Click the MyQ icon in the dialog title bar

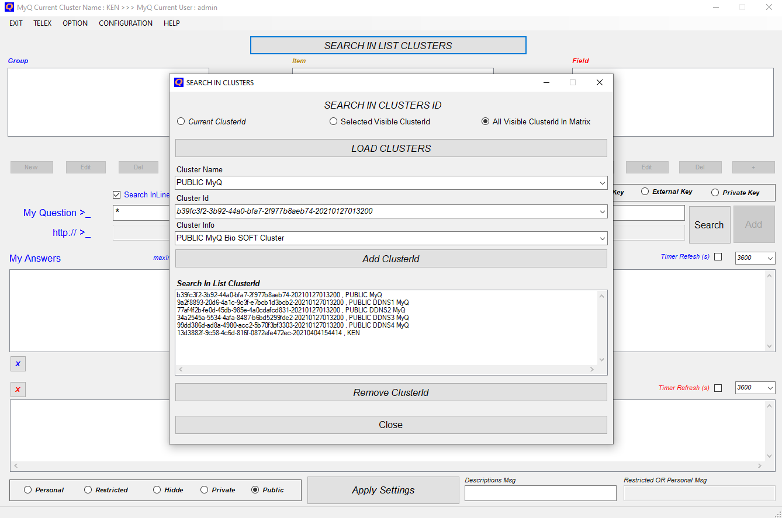[179, 82]
